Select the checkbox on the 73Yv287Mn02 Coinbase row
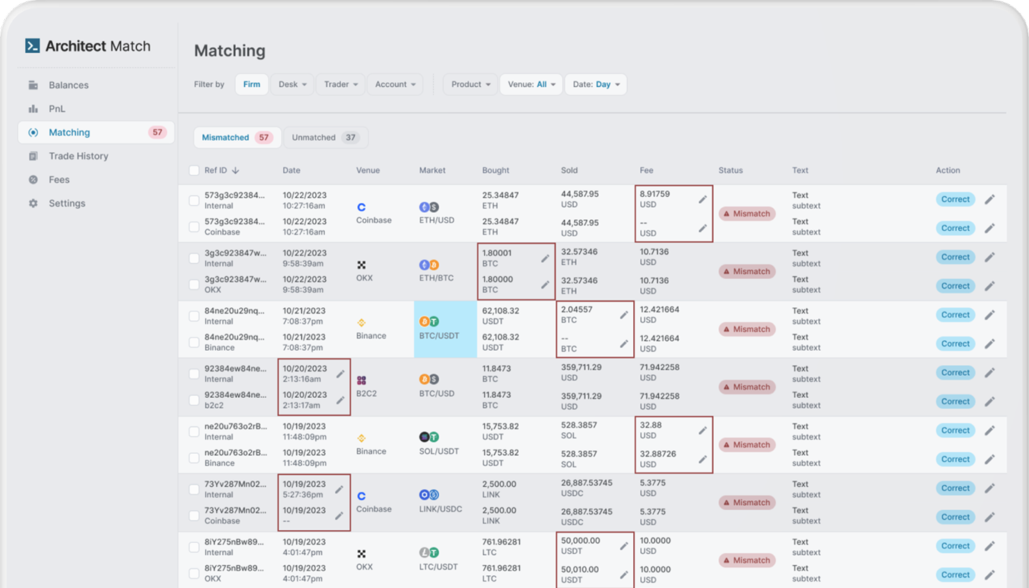 coord(194,516)
